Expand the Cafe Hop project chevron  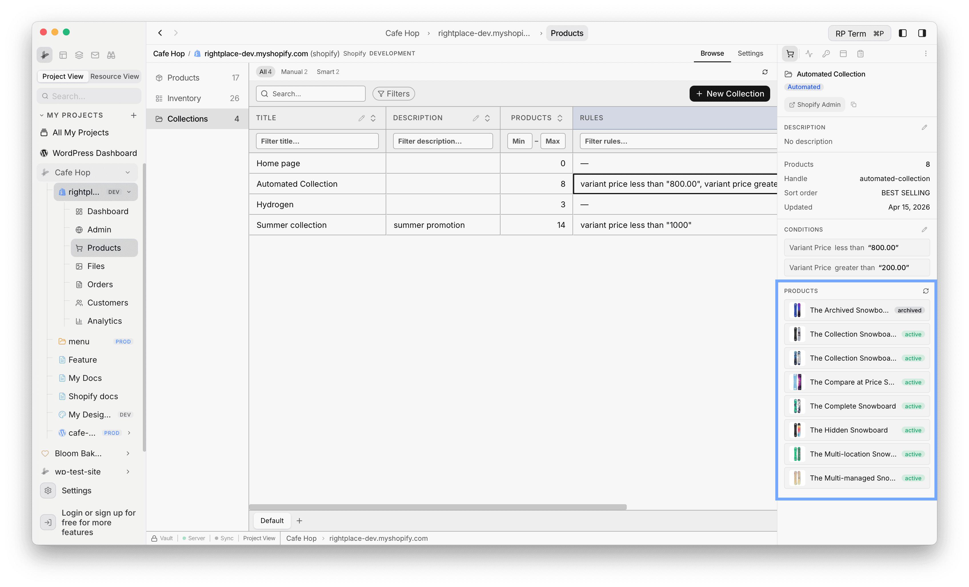(x=128, y=172)
